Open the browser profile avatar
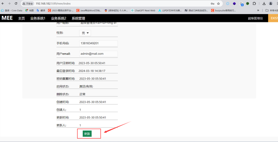Image resolution: width=278 pixels, height=142 pixels. tap(271, 4)
